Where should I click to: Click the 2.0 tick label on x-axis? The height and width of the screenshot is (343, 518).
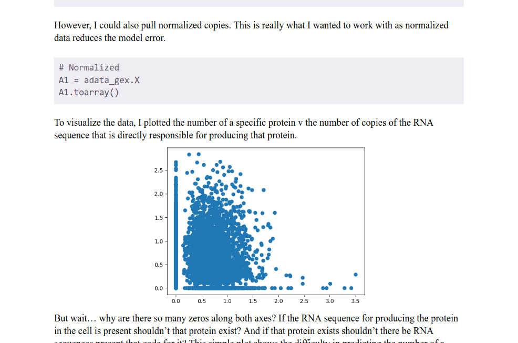[278, 301]
